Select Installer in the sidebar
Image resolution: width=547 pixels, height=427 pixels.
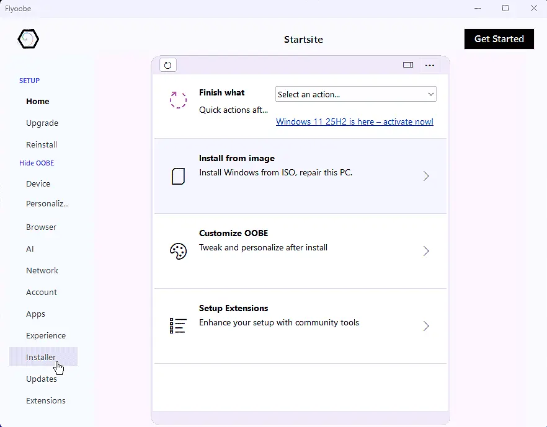click(41, 357)
